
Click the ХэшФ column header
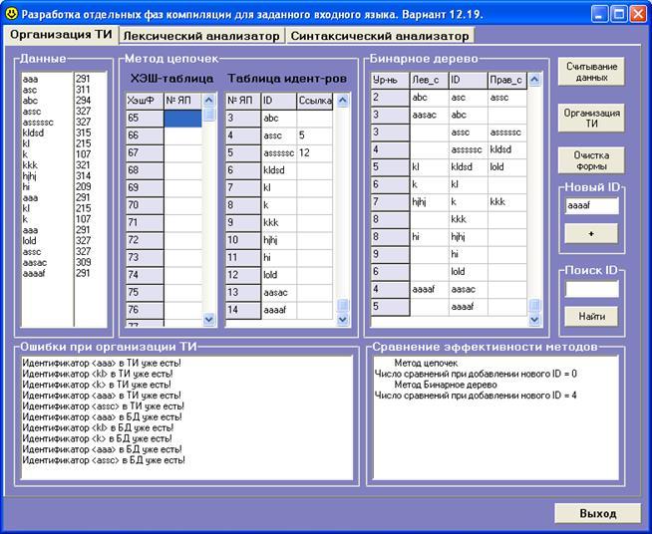pos(144,101)
